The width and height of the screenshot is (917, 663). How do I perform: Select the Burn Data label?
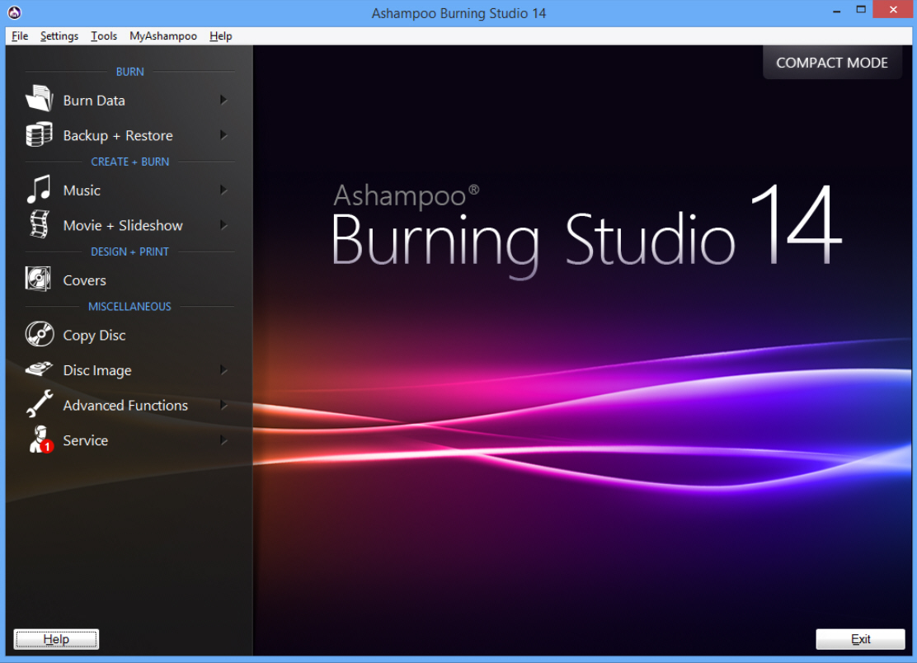pyautogui.click(x=94, y=101)
